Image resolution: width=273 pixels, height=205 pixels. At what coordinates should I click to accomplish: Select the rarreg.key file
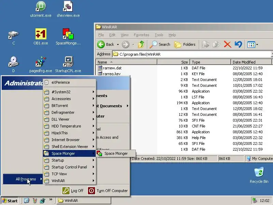click(x=109, y=74)
